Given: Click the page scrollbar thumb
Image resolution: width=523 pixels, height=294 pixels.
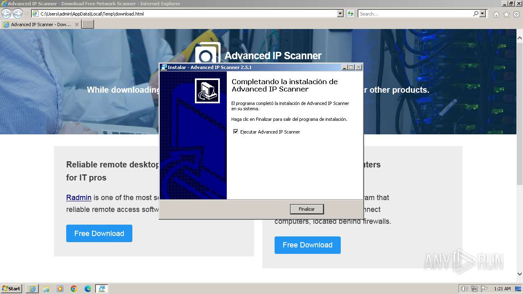Looking at the screenshot, I should tap(520, 114).
